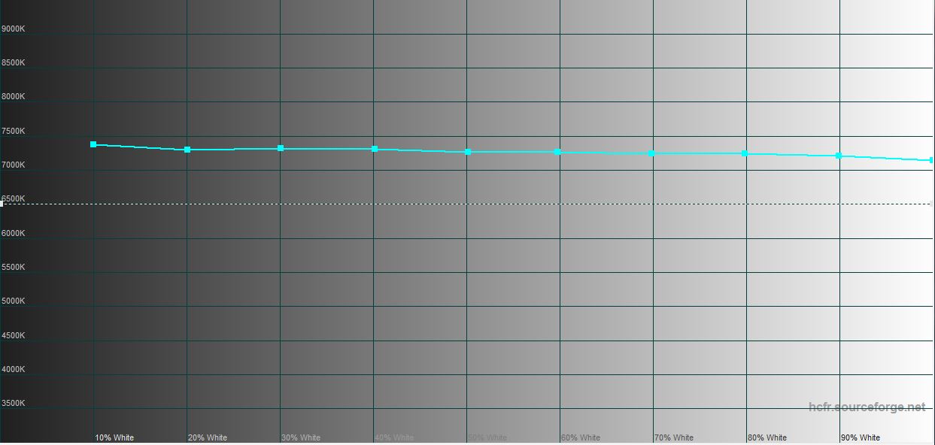Image resolution: width=935 pixels, height=445 pixels.
Task: Click the final data point at right edge
Action: [x=931, y=160]
